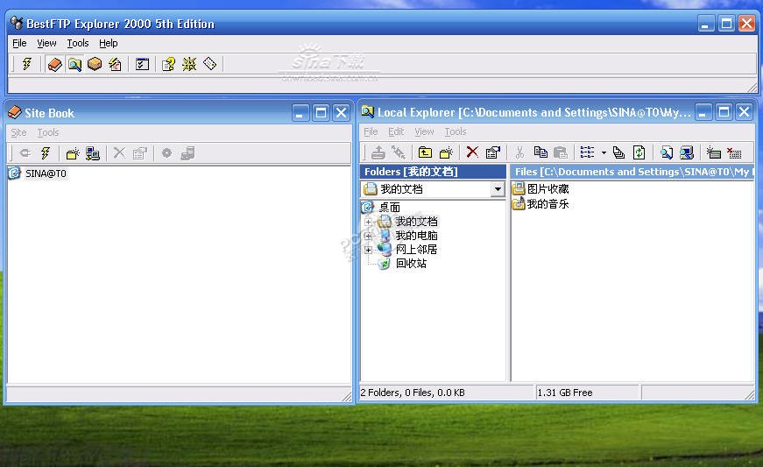Select 图片收藏 folder in Files list

548,188
